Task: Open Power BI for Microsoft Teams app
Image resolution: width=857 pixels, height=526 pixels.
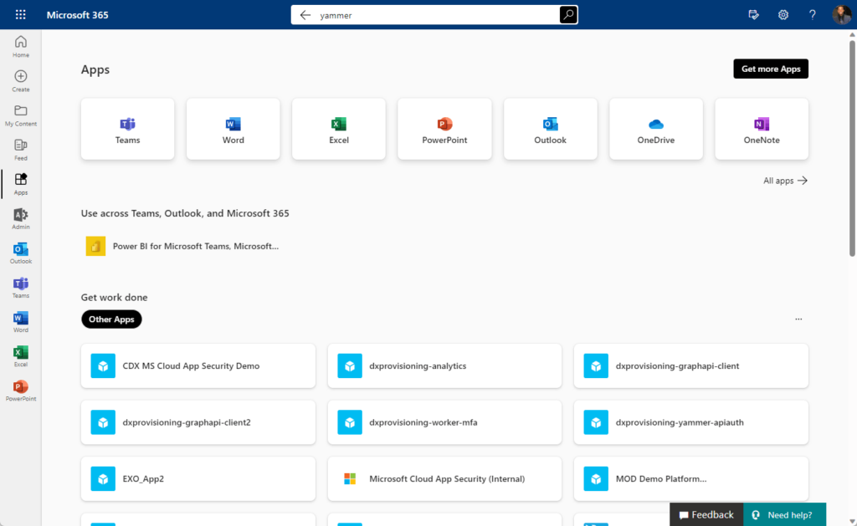Action: point(182,247)
